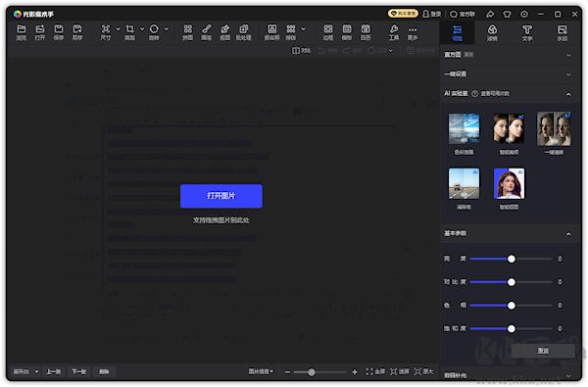Open the 拼图 collage tool
The width and height of the screenshot is (588, 387).
pos(187,32)
